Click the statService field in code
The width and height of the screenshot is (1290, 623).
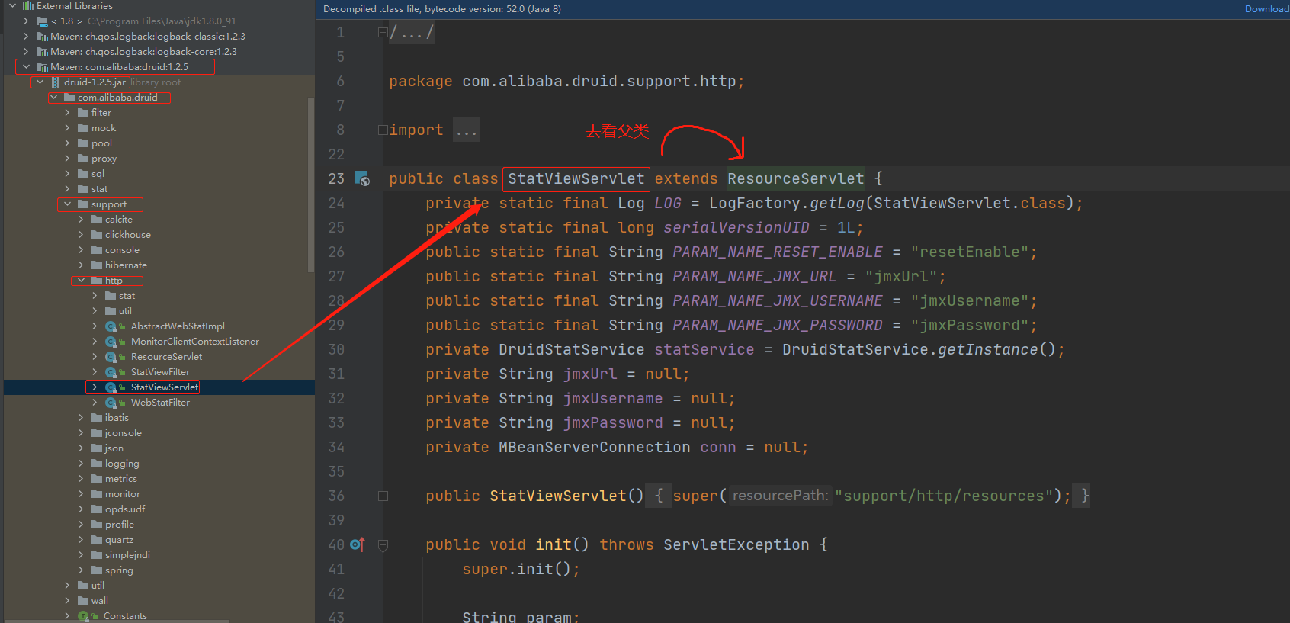704,349
